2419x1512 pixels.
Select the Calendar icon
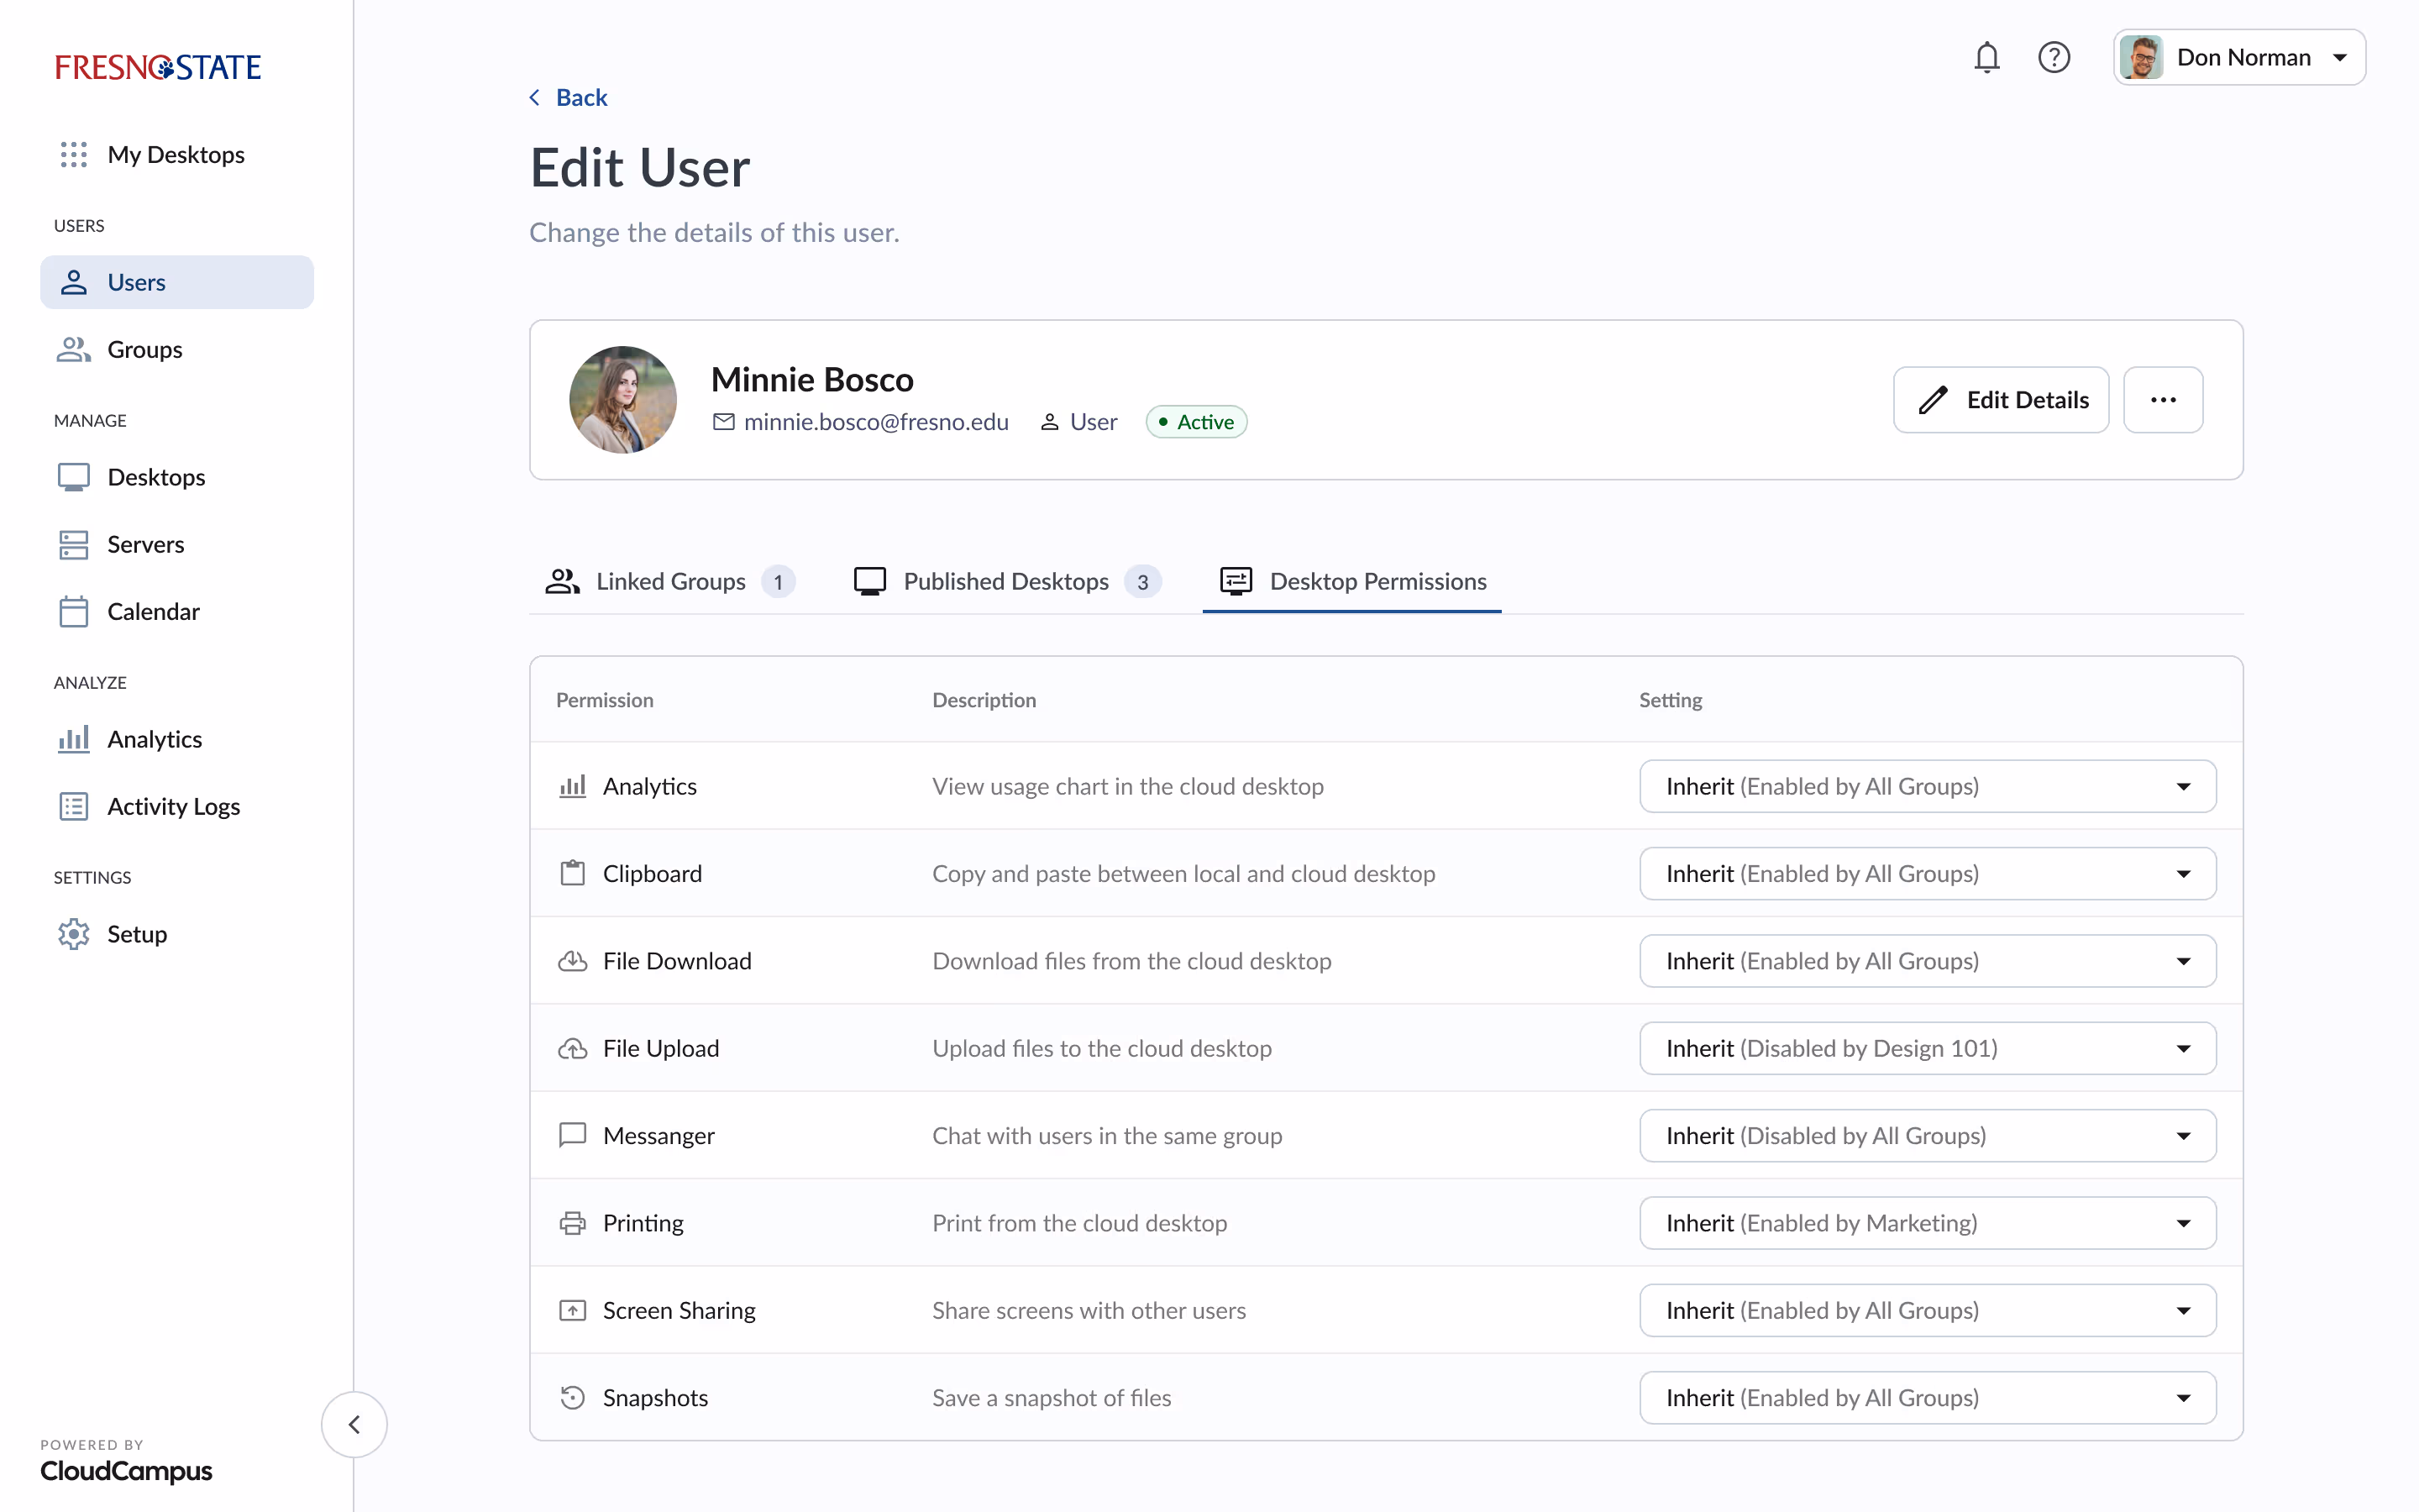pyautogui.click(x=73, y=611)
